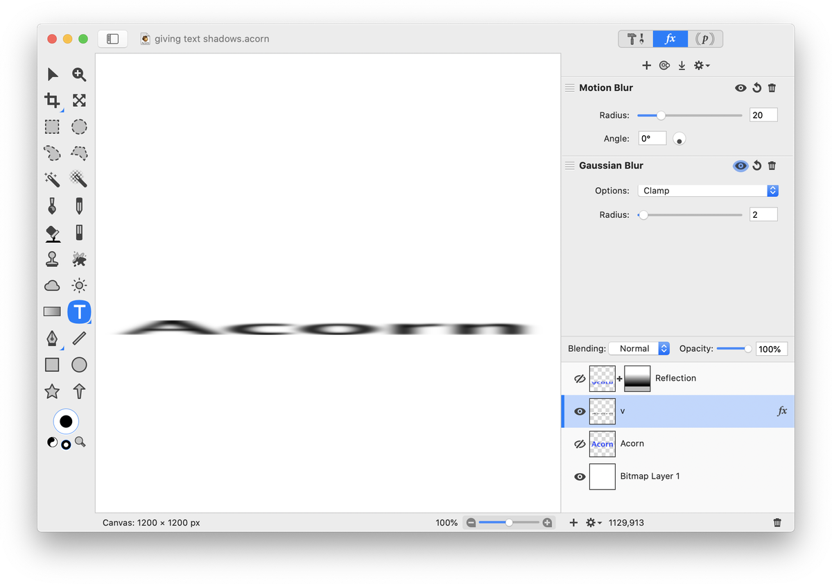Reset the Gaussian Blur filter
The height and width of the screenshot is (584, 832).
point(757,166)
